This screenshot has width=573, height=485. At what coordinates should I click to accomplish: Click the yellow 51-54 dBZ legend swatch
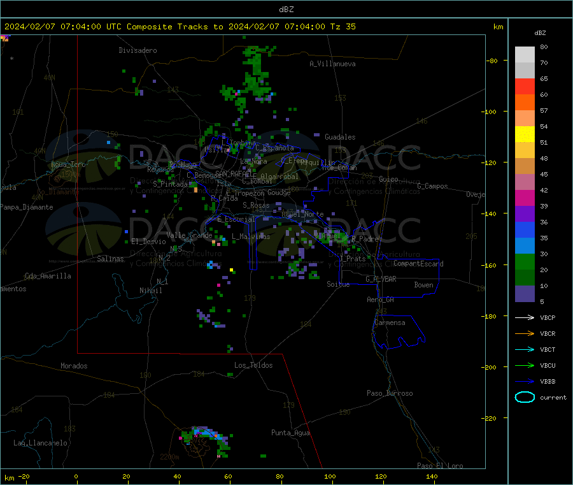[525, 134]
